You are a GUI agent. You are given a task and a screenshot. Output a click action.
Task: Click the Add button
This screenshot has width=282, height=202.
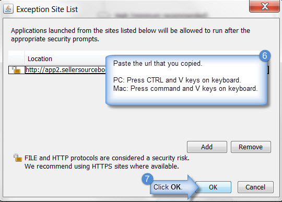tap(207, 147)
